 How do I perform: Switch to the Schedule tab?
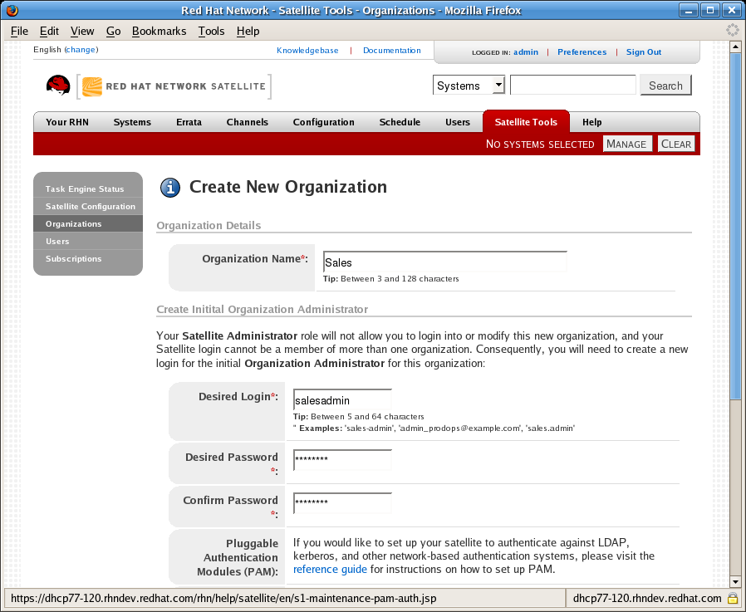(x=400, y=122)
